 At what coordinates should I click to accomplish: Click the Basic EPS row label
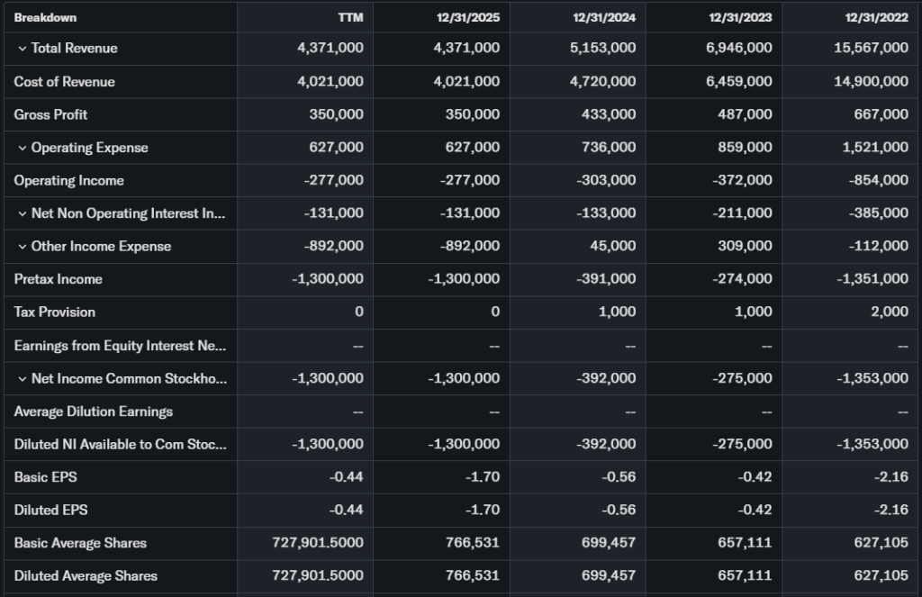tap(45, 477)
